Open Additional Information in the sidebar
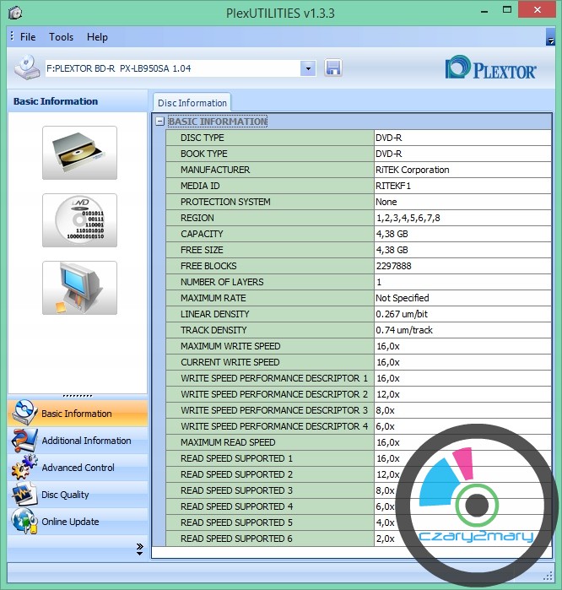562x590 pixels. click(x=86, y=441)
